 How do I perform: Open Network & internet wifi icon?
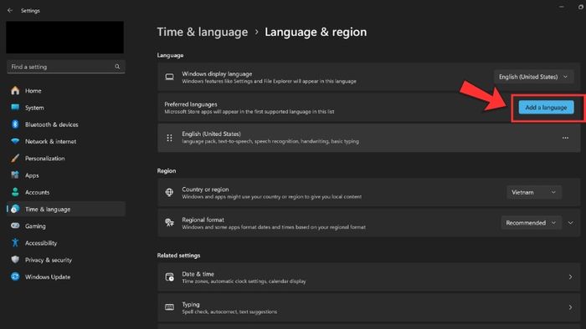(15, 141)
